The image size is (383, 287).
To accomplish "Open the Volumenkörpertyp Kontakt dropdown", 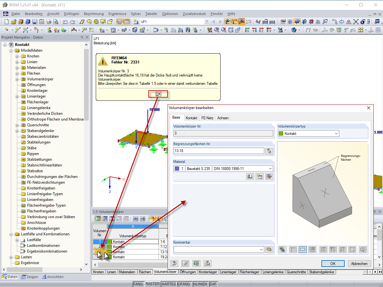I will 308,134.
